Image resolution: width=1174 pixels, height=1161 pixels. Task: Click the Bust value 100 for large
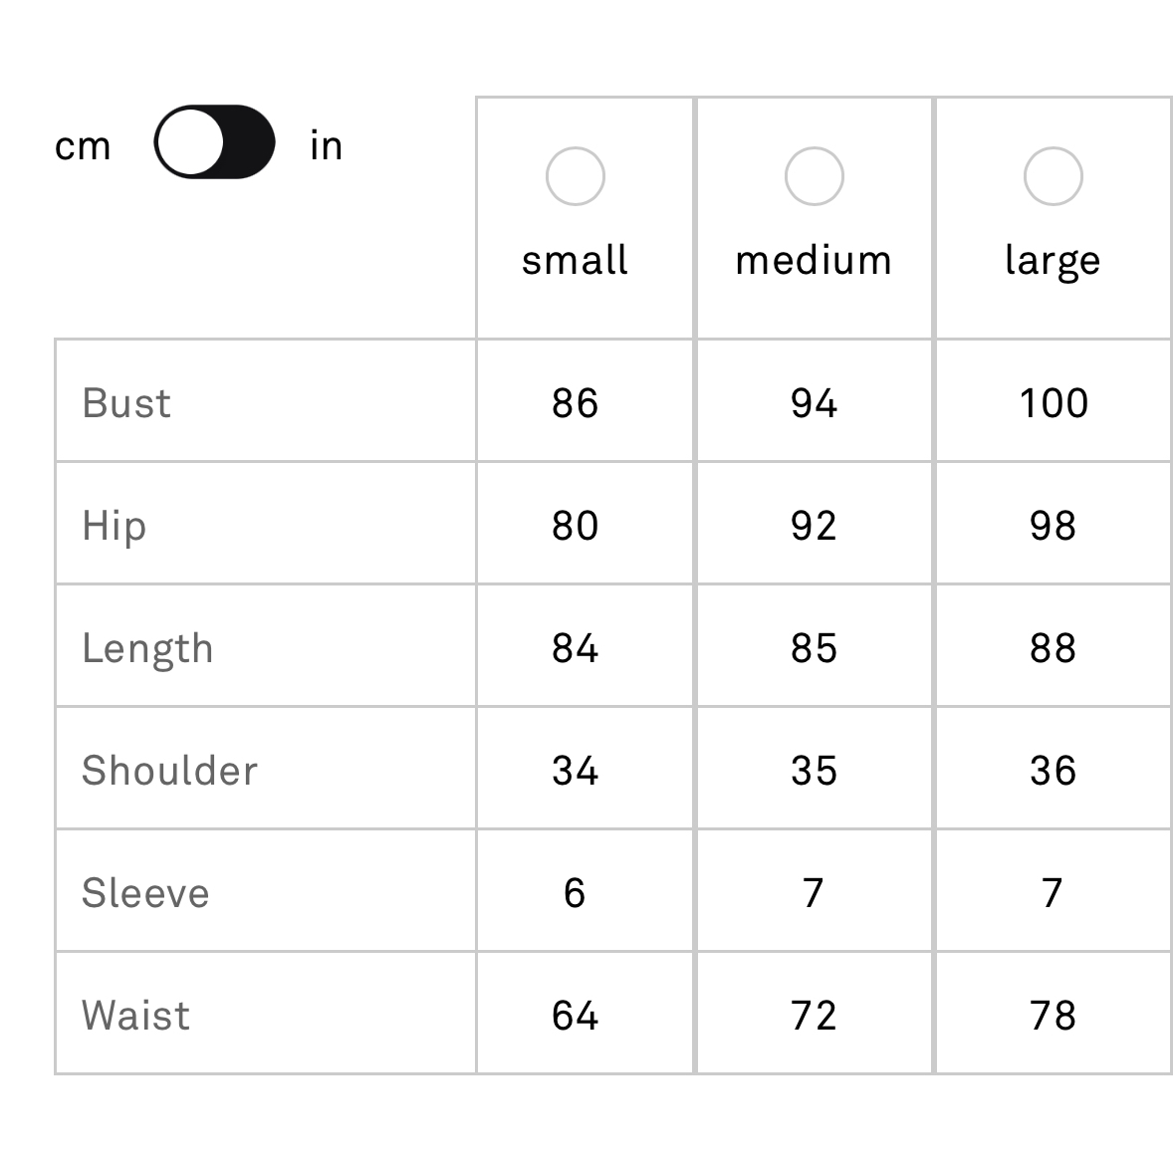pos(1053,403)
